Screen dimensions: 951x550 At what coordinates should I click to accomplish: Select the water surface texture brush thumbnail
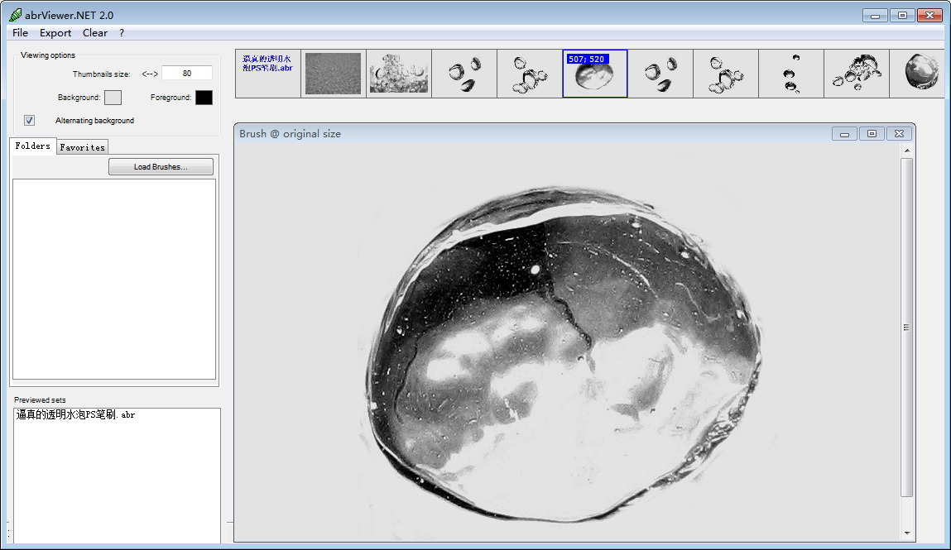(333, 74)
